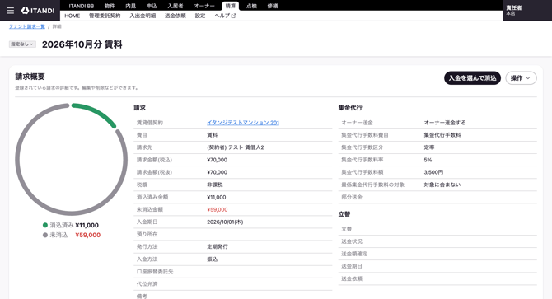The height and width of the screenshot is (299, 552).
Task: Switch to the 入居者 tab
Action: coord(175,6)
